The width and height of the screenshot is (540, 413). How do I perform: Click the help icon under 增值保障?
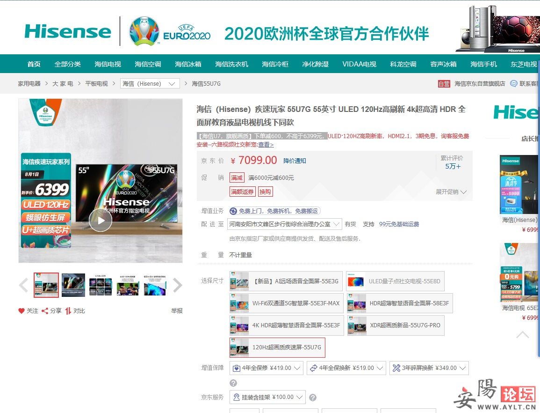pyautogui.click(x=233, y=383)
